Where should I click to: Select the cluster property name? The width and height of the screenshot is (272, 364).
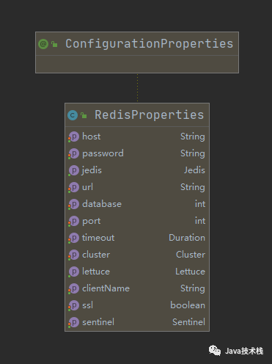pyautogui.click(x=96, y=255)
